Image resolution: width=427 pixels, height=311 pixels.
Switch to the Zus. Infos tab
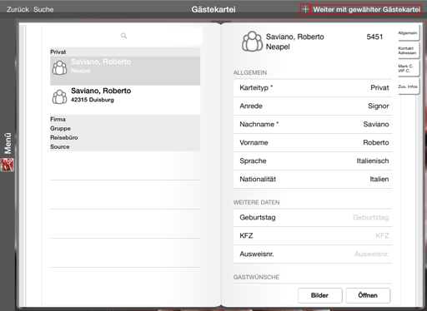pyautogui.click(x=408, y=86)
